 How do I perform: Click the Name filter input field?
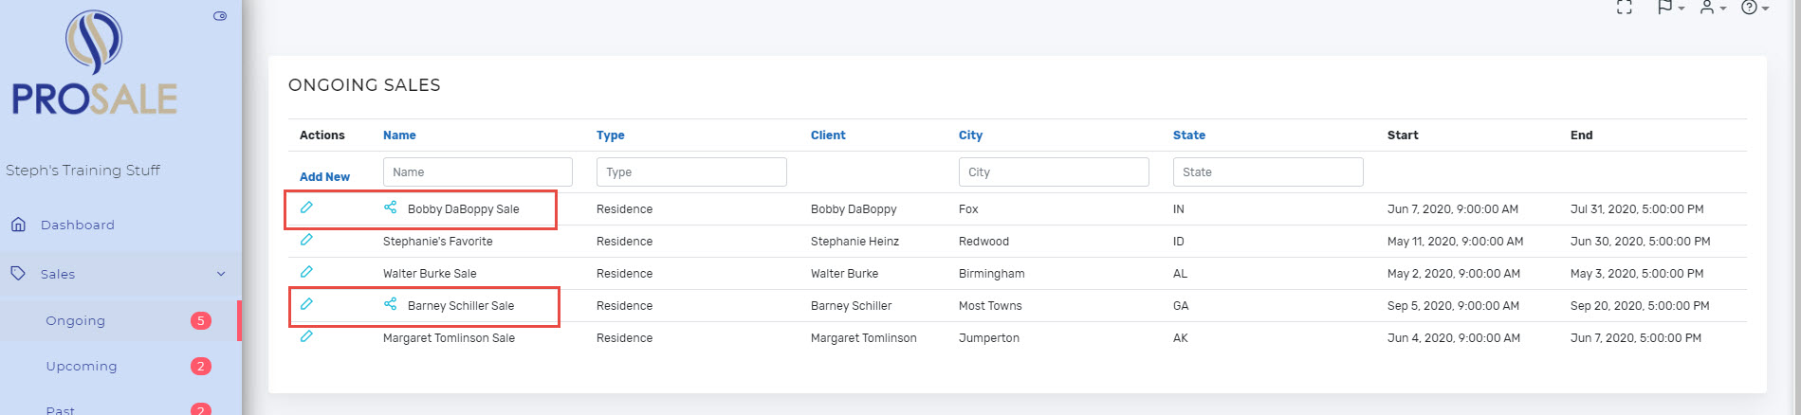(478, 171)
